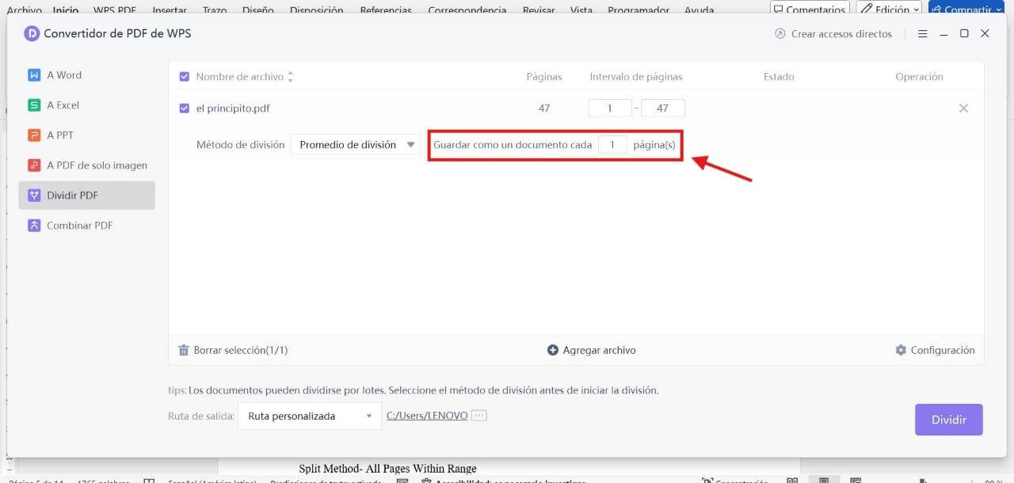The height and width of the screenshot is (483, 1014).
Task: Click the start page field showing 1
Action: coord(610,108)
